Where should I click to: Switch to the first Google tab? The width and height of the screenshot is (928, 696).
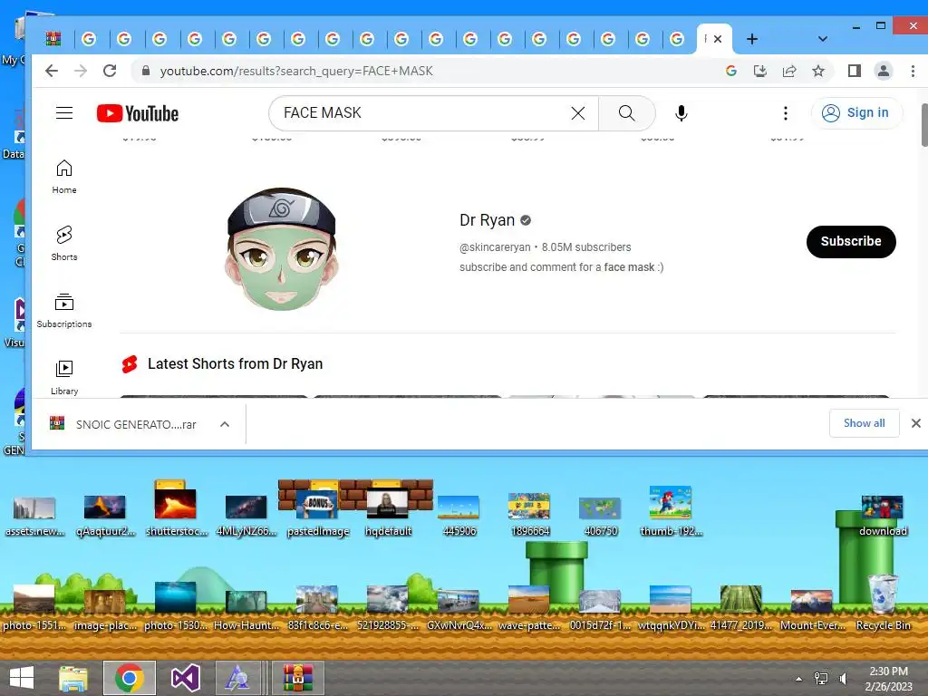click(x=89, y=39)
